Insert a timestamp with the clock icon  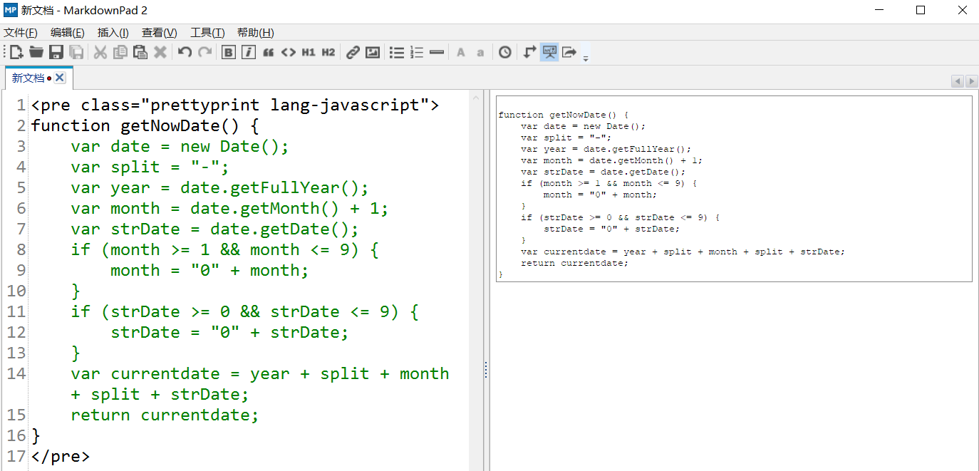pos(505,52)
